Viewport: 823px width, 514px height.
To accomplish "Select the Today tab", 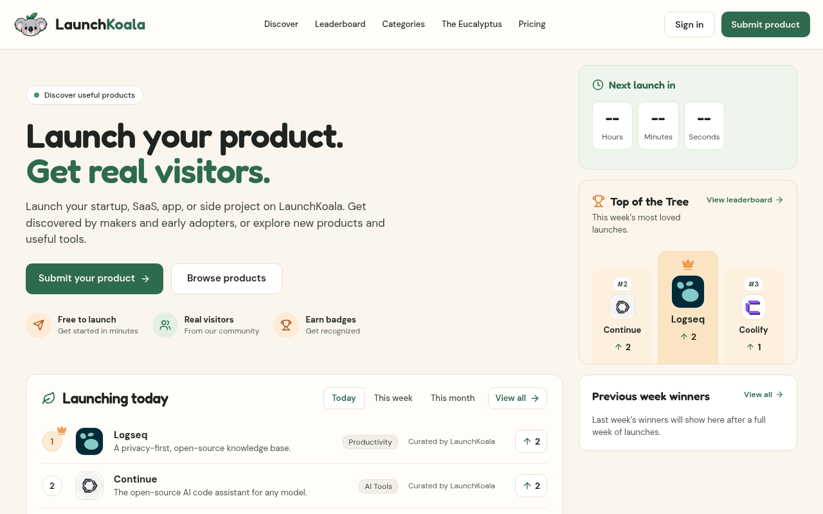I will click(x=344, y=398).
